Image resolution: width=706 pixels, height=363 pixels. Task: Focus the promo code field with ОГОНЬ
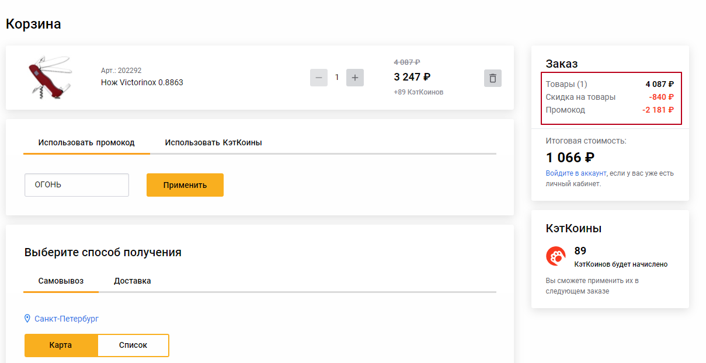76,185
